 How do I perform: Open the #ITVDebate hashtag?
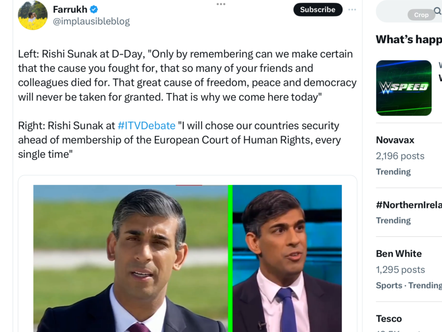tap(144, 126)
